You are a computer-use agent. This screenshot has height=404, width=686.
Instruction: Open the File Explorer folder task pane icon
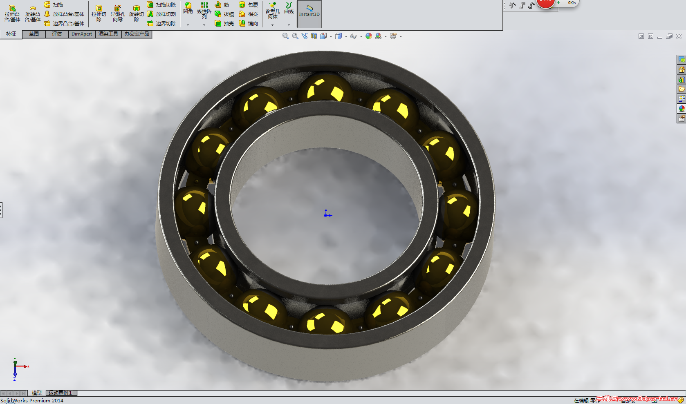(x=682, y=89)
